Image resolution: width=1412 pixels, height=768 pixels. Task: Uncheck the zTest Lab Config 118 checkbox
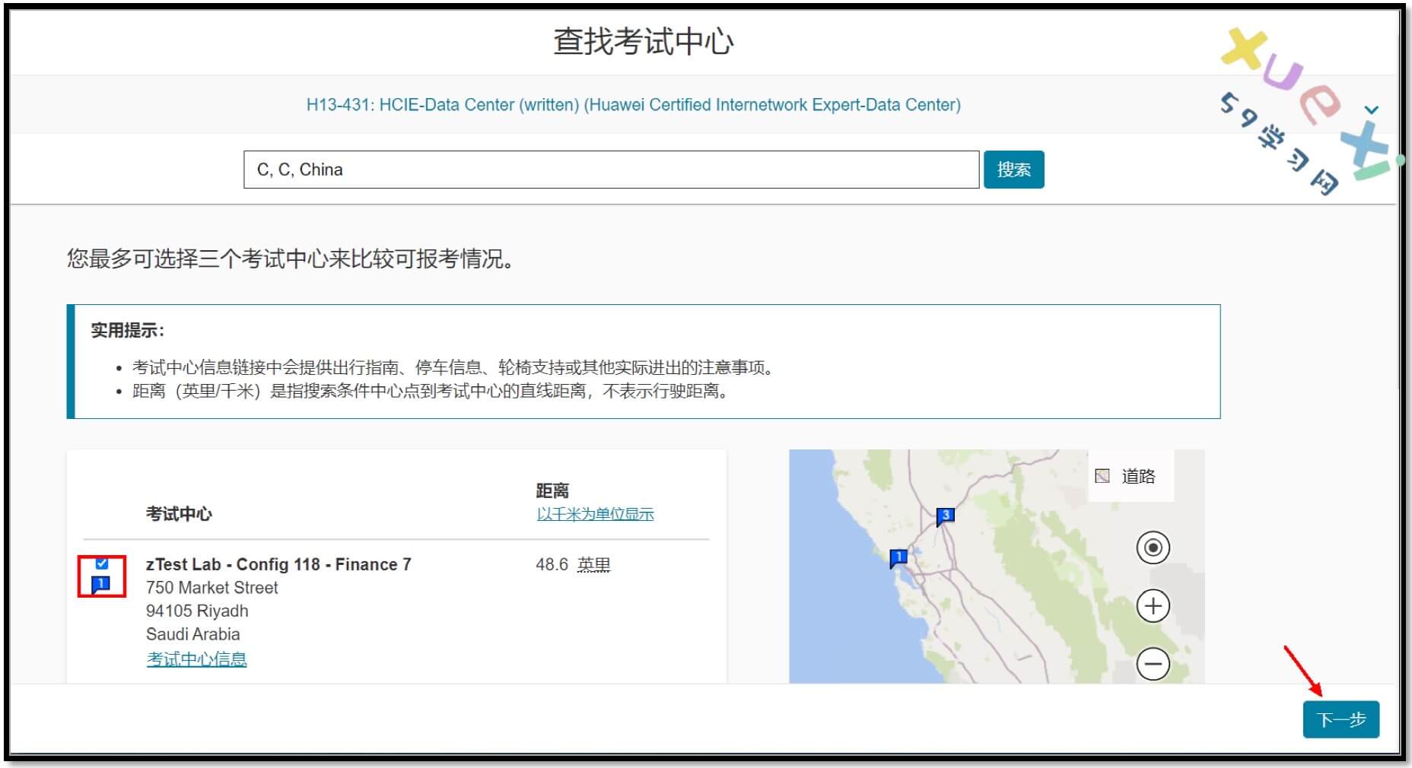[102, 563]
